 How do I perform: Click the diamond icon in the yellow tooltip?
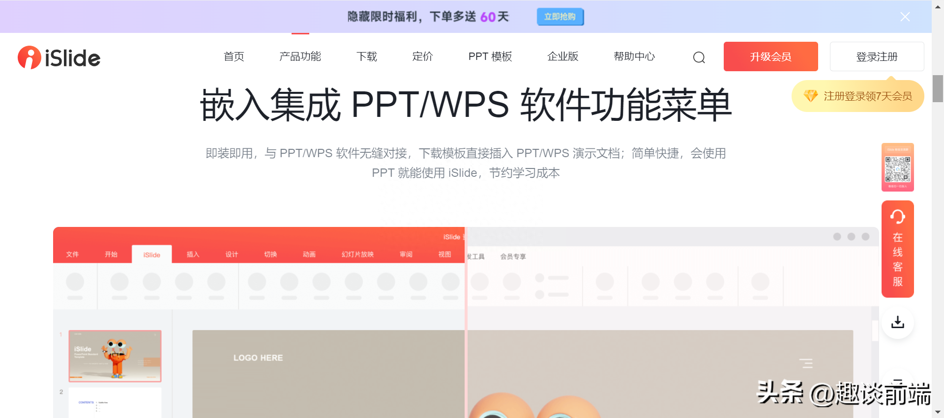pos(811,96)
